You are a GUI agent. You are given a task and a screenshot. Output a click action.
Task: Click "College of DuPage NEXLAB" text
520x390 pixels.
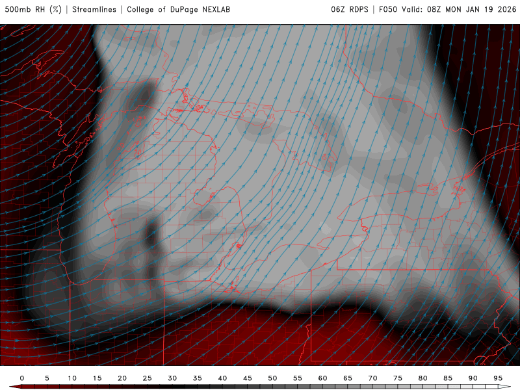coord(178,9)
